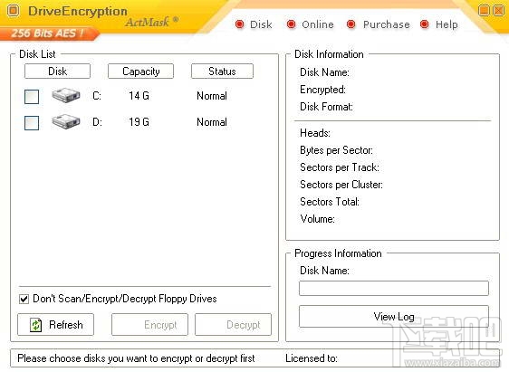
Task: Click the progress bar under Disk Name
Action: tap(394, 289)
